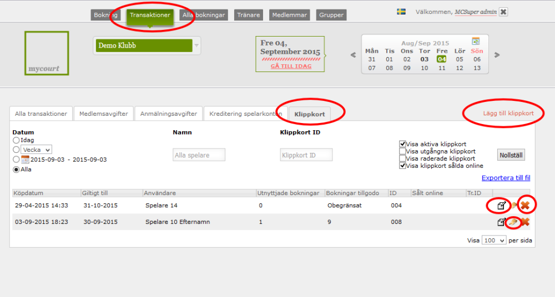The image size is (555, 297).
Task: Toggle Visa aktiva klippkort checkbox
Action: 402,144
